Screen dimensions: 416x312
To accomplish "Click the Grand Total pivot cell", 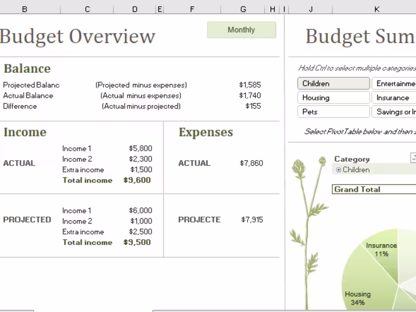I will pyautogui.click(x=374, y=189).
